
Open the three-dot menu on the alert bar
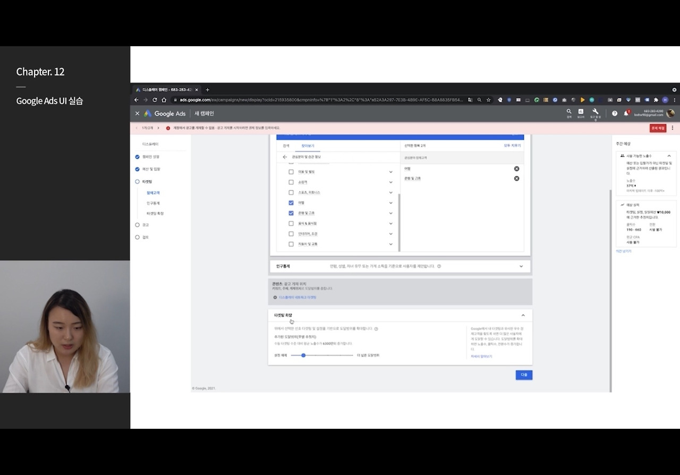[673, 128]
